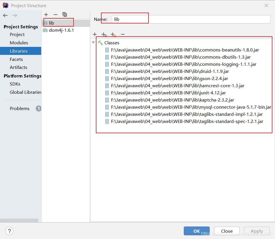The image size is (275, 239).
Task: Select gson-2.2.4.jar entry
Action: [x=169, y=79]
